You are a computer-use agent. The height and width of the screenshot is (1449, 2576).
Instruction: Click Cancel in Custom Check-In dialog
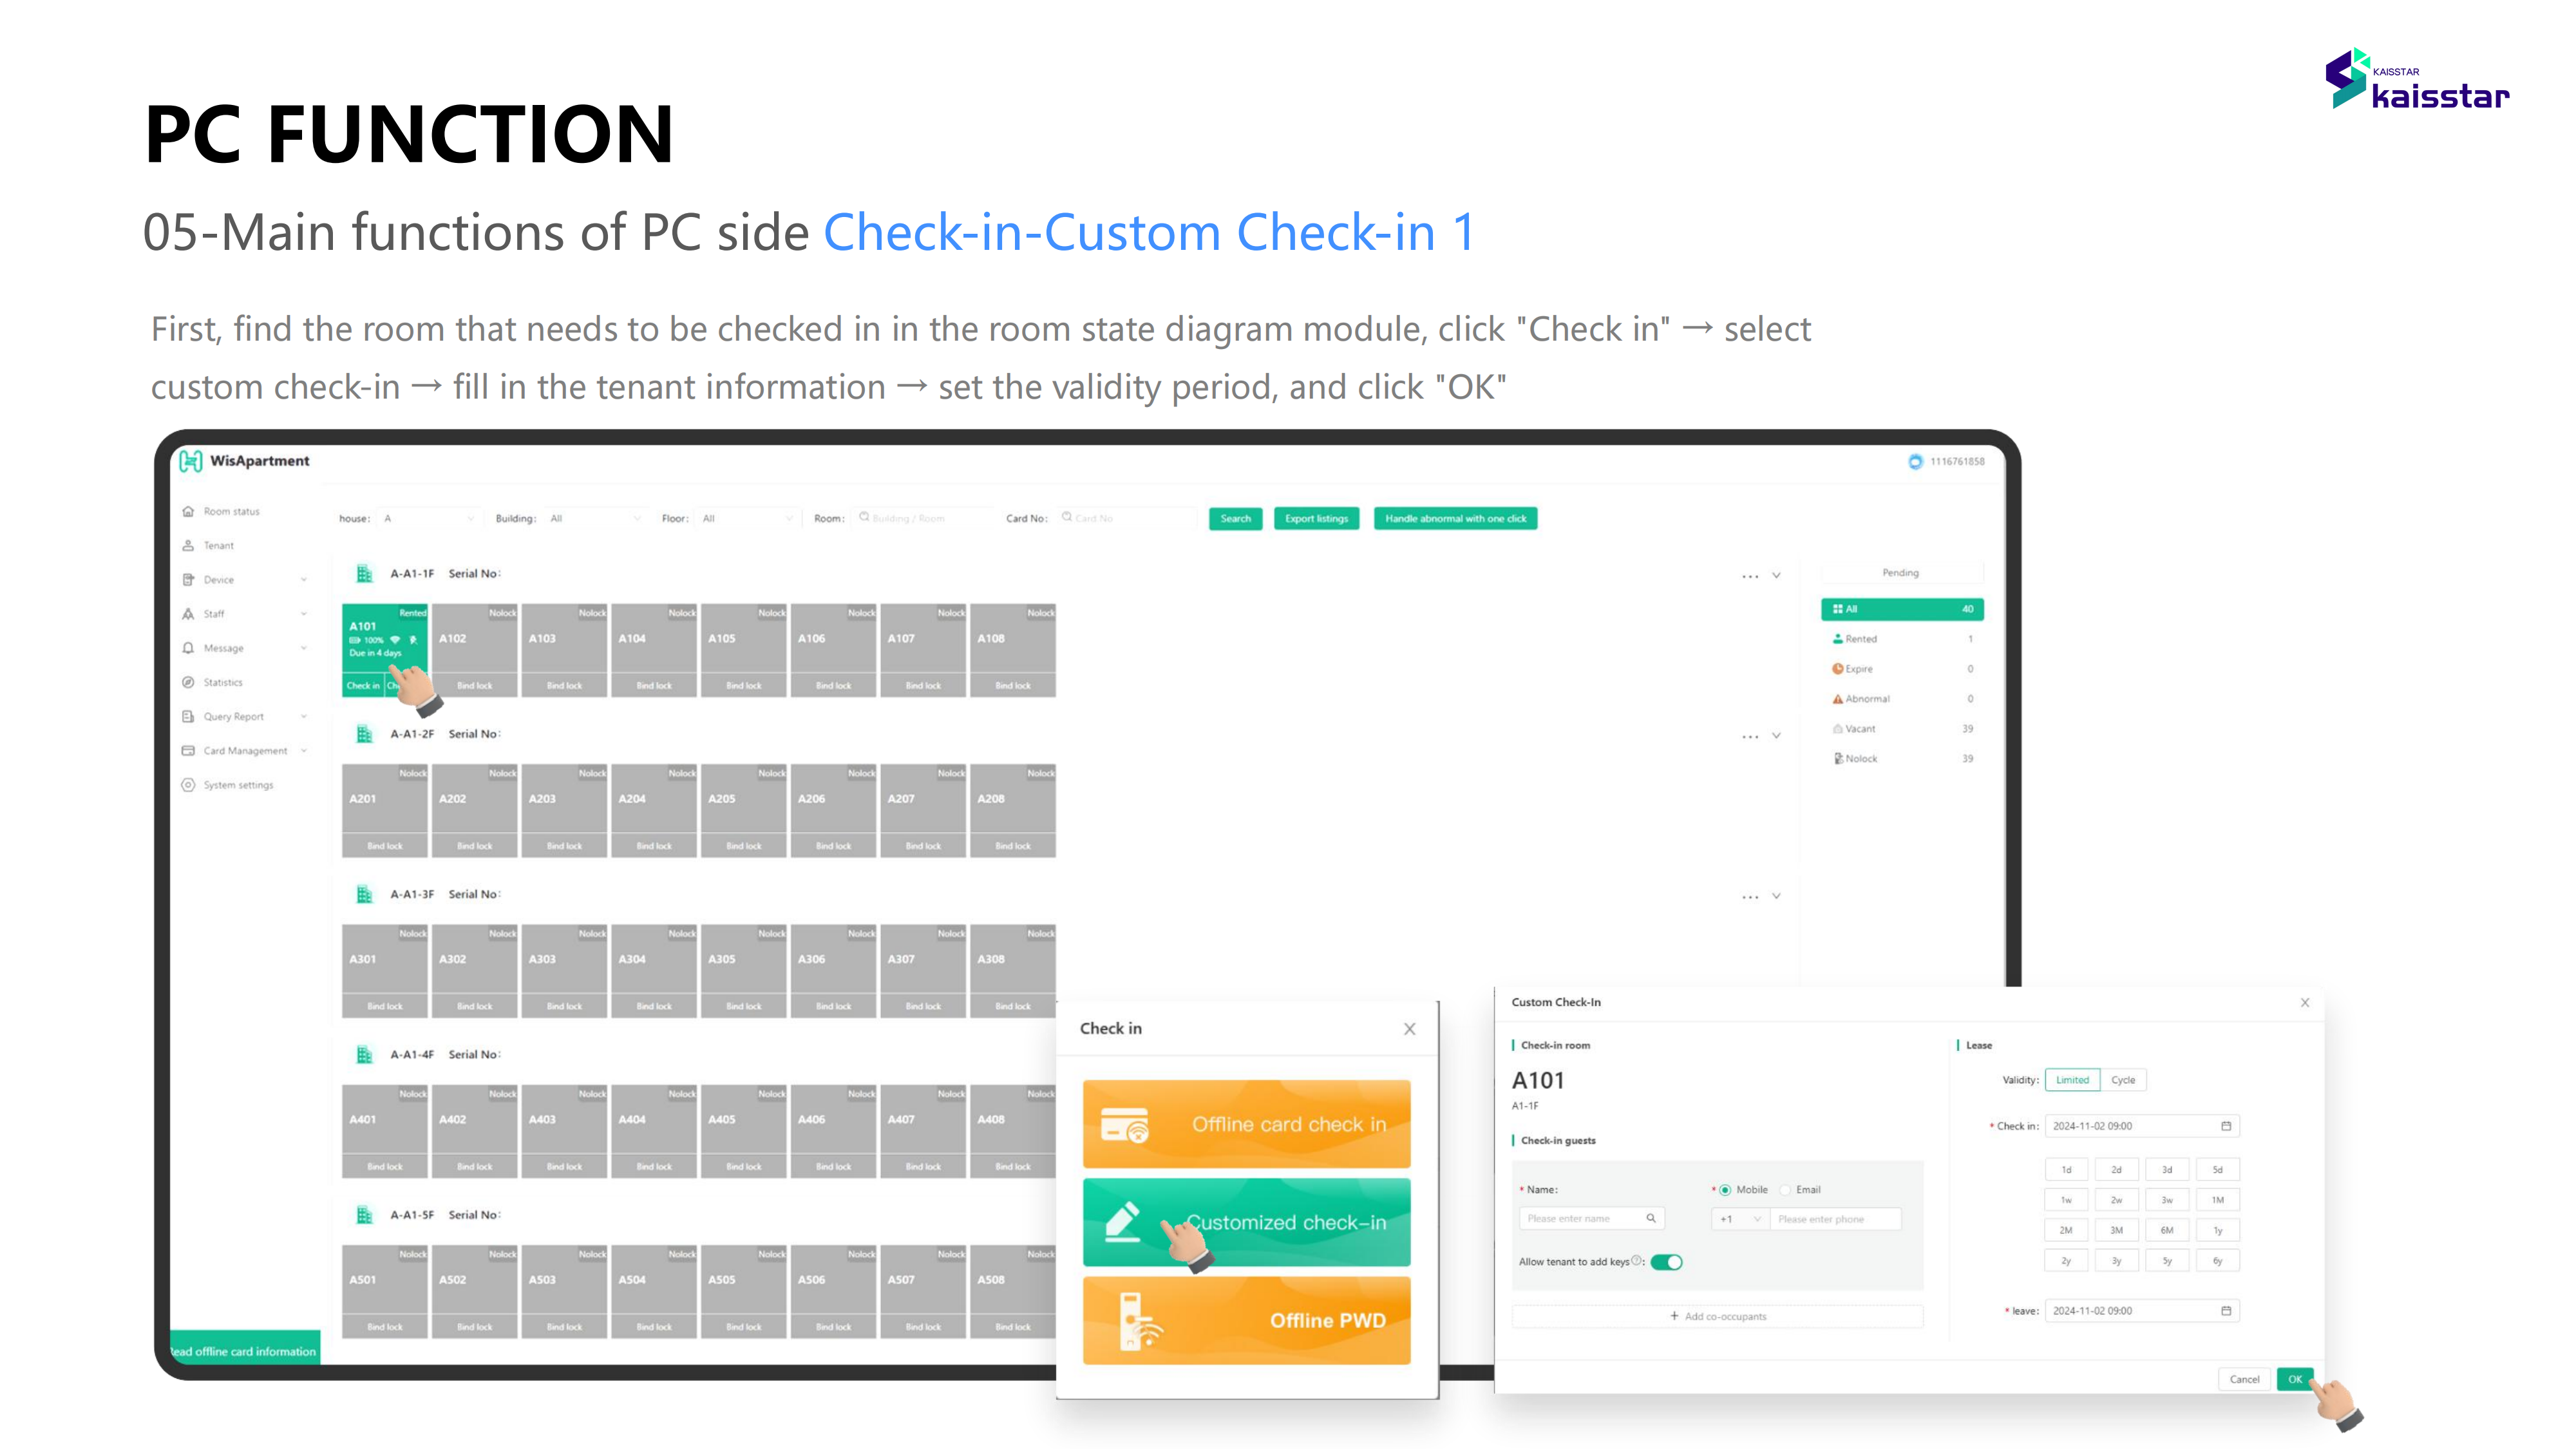(x=2244, y=1379)
